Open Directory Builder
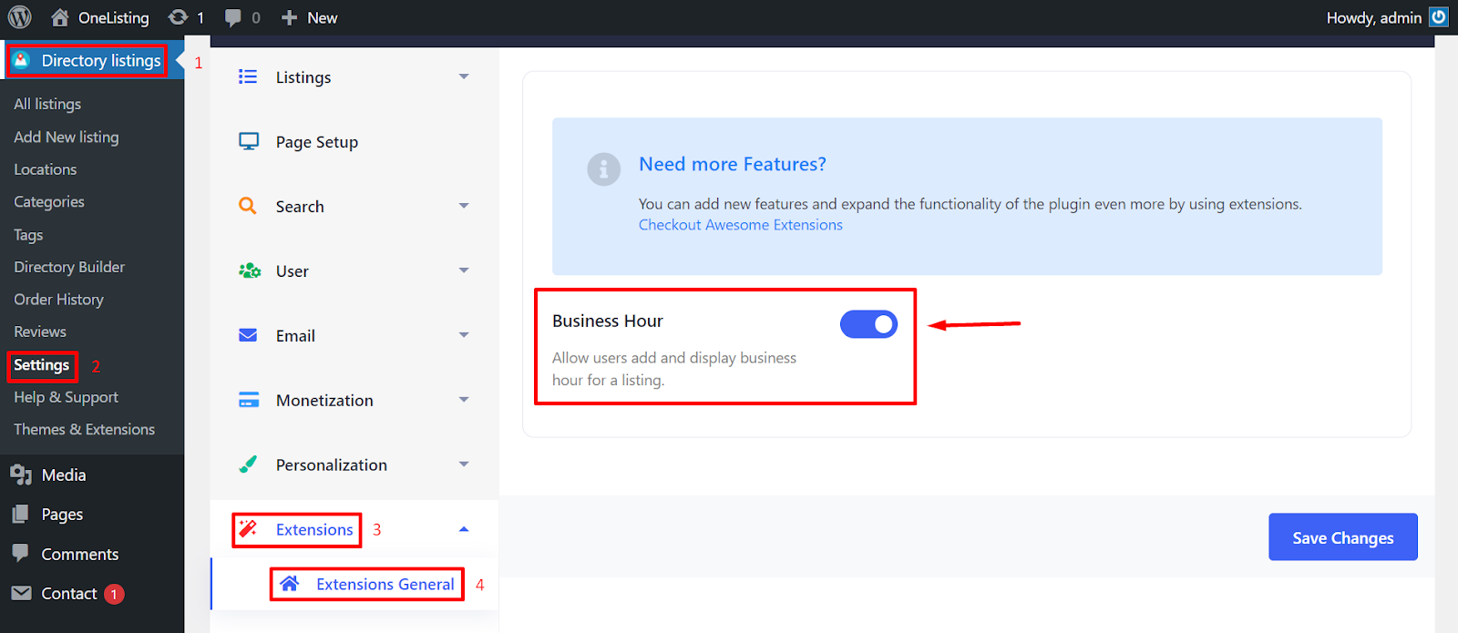Viewport: 1458px width, 633px height. click(69, 267)
